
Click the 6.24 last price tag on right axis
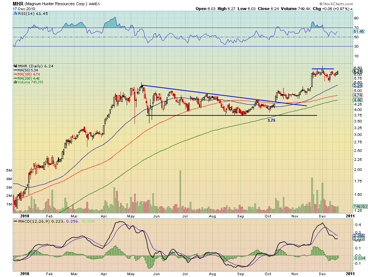pos(358,71)
